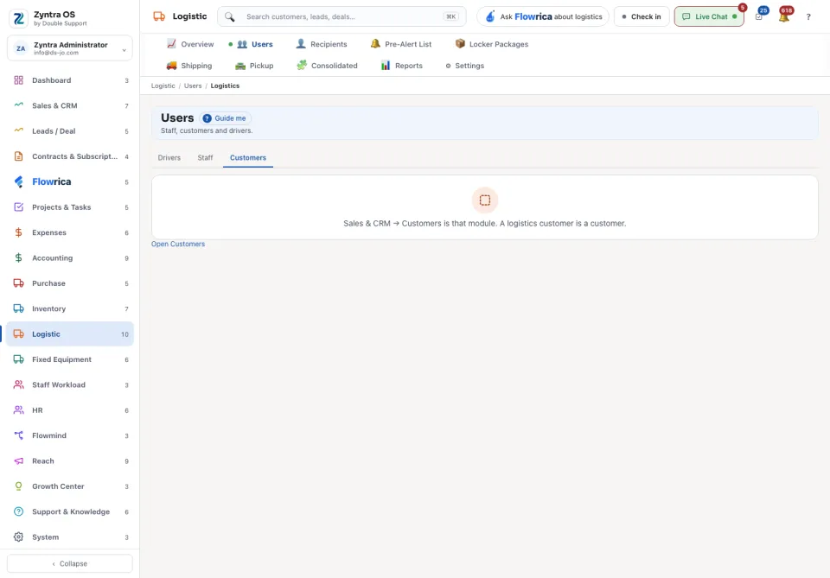Click the Check in button

tap(642, 17)
